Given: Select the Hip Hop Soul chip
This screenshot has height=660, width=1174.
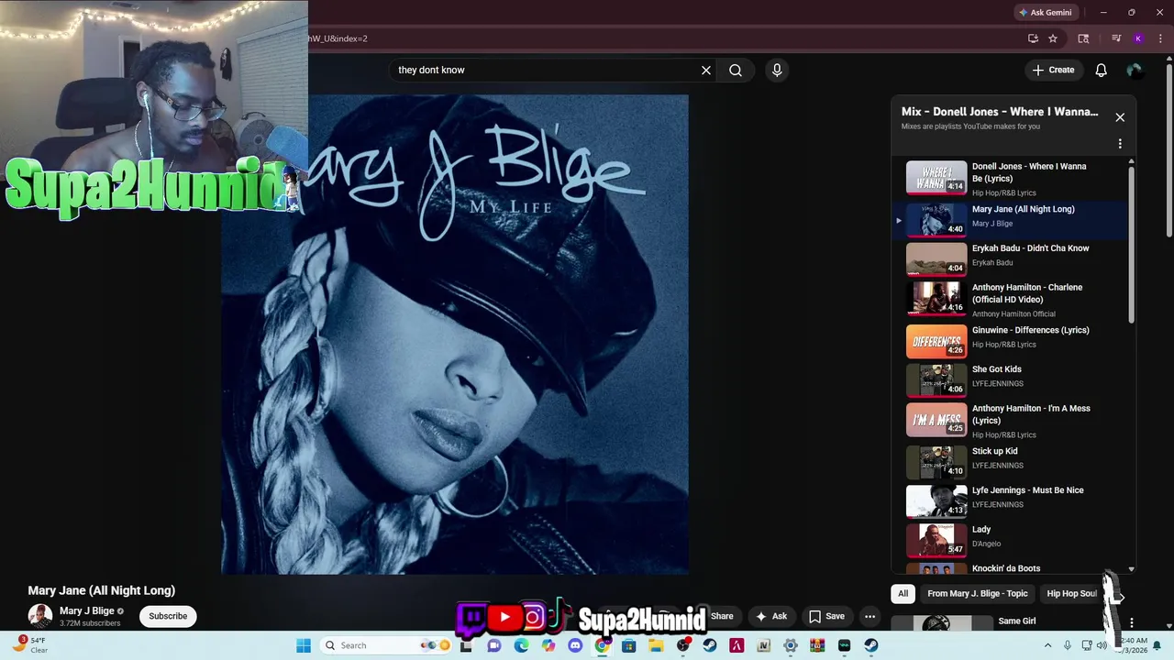Looking at the screenshot, I should (x=1071, y=593).
